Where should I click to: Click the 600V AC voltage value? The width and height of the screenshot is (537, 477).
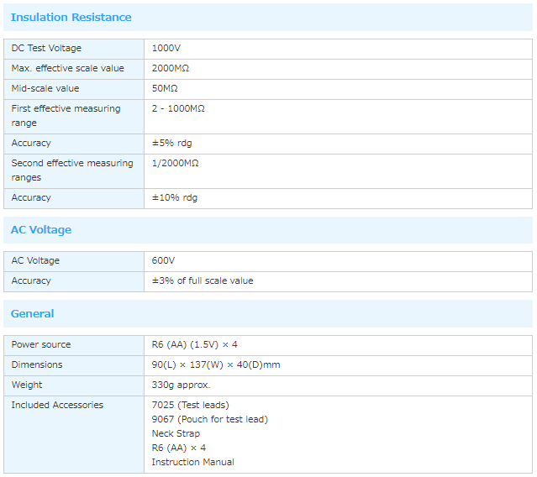(x=163, y=261)
